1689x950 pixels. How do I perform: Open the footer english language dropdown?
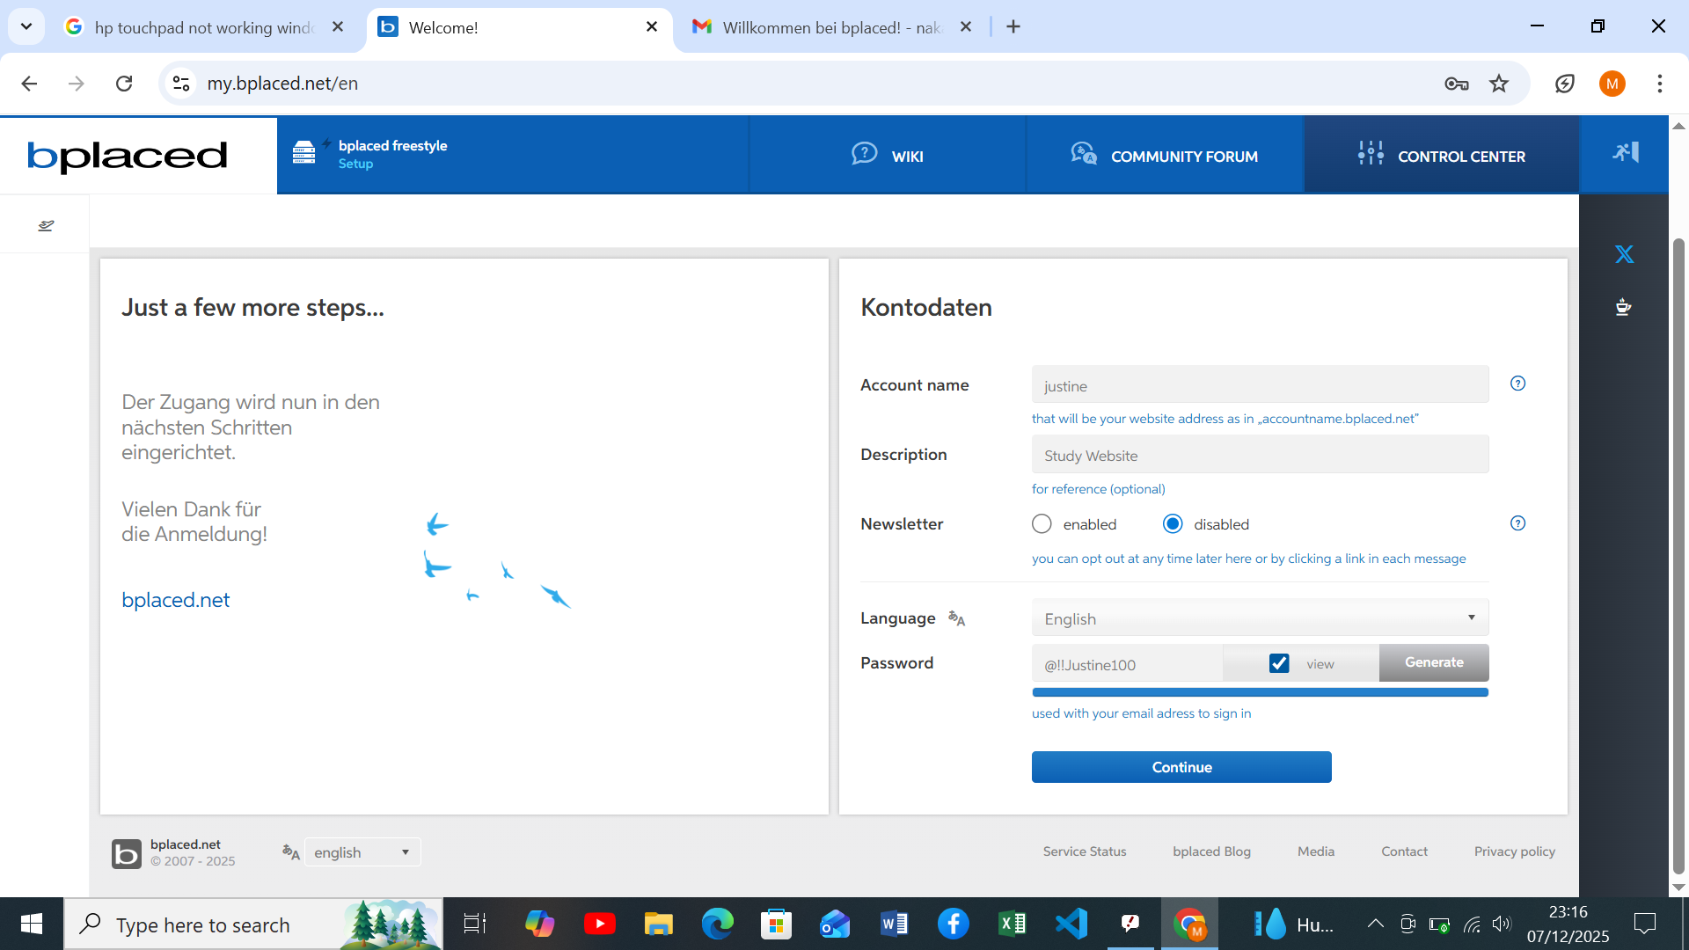(362, 852)
